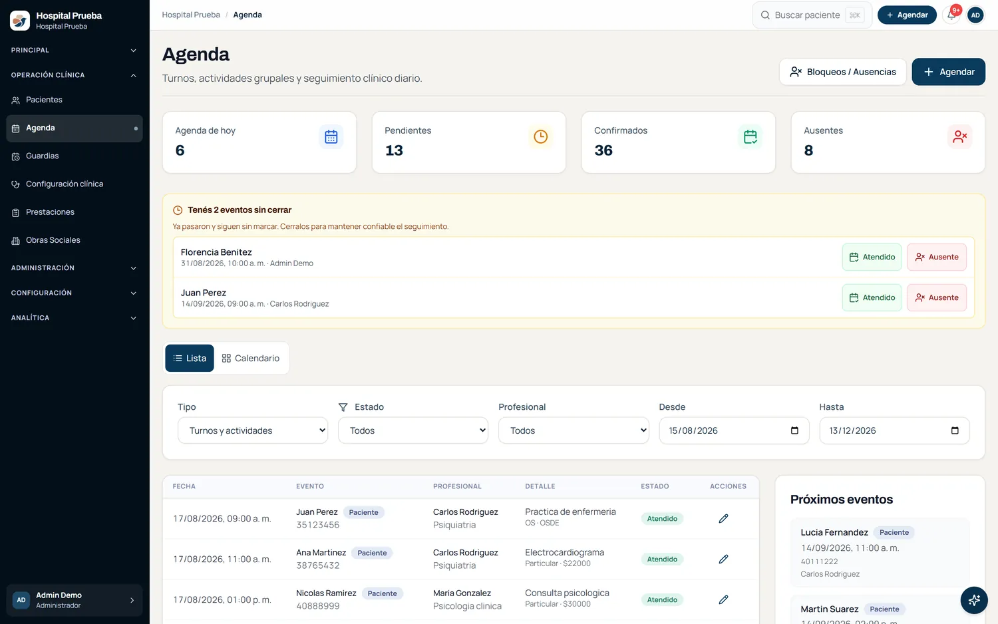Viewport: 998px width, 624px height.
Task: Click the Agendar button in the top bar
Action: point(907,15)
